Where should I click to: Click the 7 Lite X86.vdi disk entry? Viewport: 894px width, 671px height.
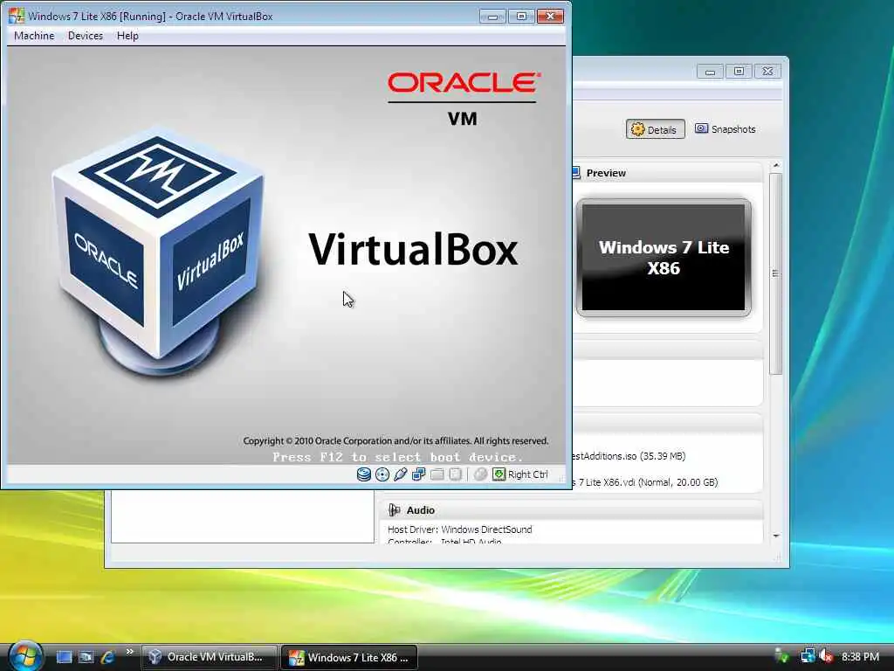click(x=645, y=482)
